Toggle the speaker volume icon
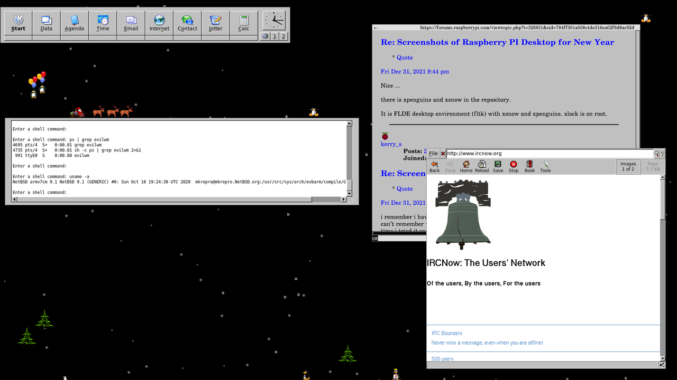The height and width of the screenshot is (380, 677). [265, 36]
